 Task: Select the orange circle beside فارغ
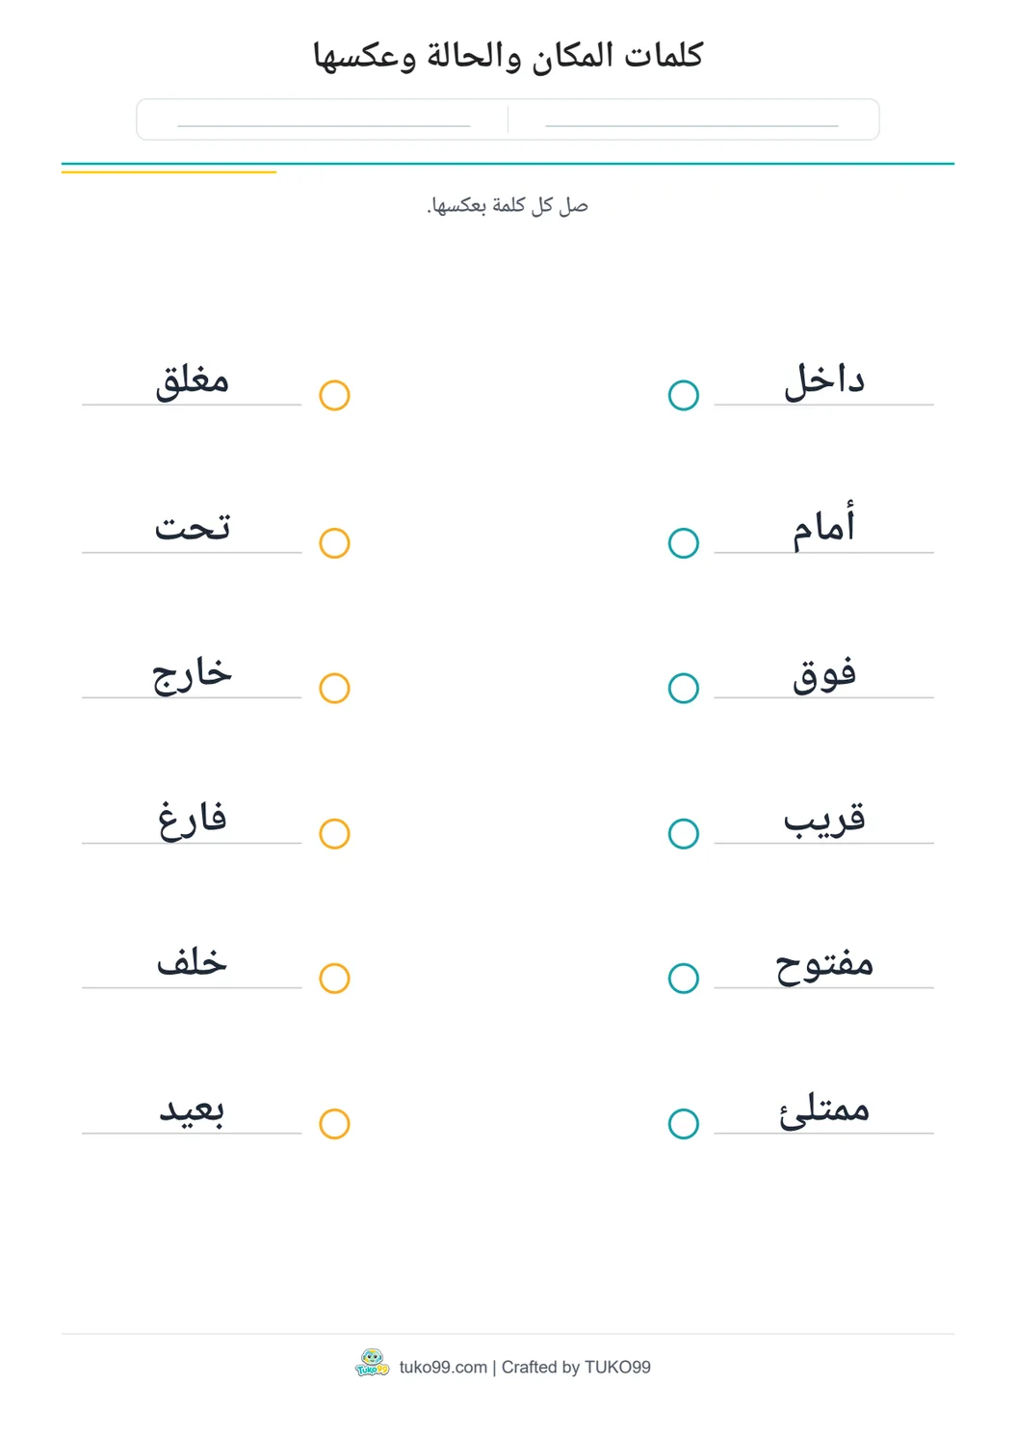click(334, 834)
